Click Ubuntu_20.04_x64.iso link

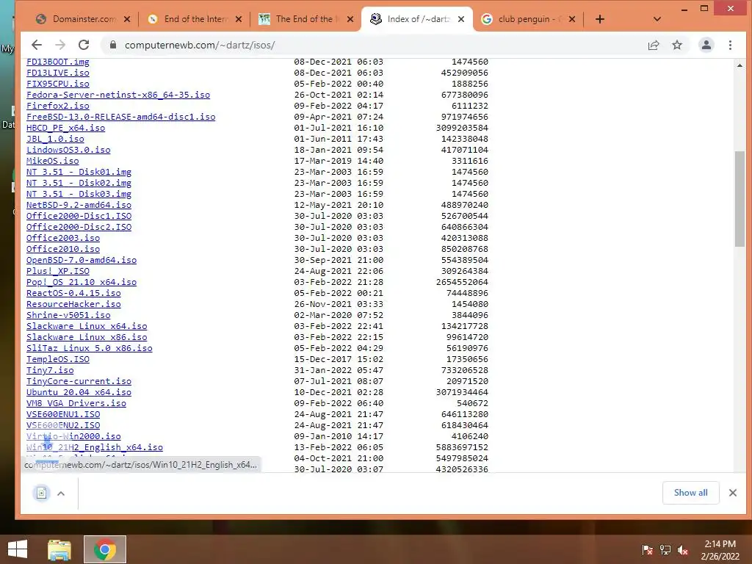point(79,393)
